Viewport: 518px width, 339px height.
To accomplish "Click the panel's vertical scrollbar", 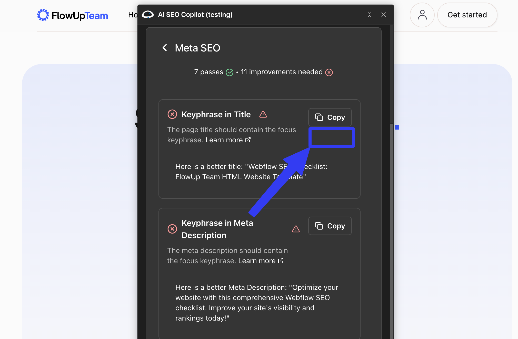I will pos(392,230).
